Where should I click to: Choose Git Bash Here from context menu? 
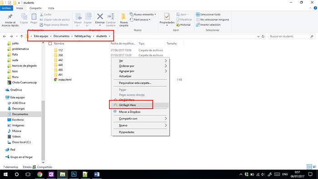pyautogui.click(x=140, y=105)
